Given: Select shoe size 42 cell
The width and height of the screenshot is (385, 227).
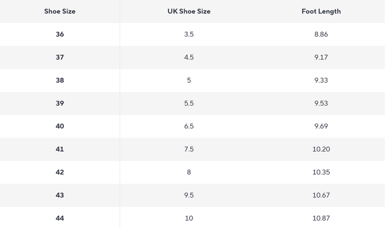Looking at the screenshot, I should [x=60, y=173].
